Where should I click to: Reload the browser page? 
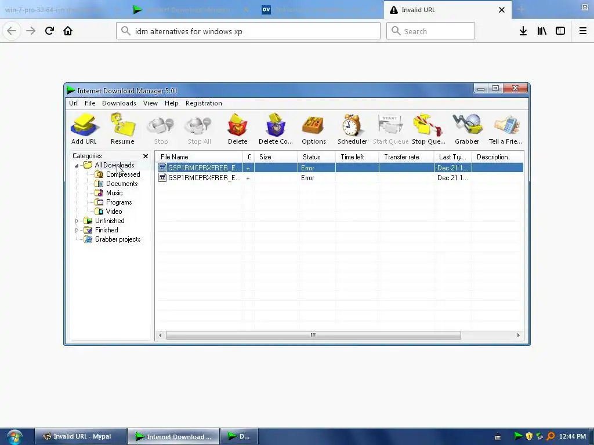tap(49, 31)
